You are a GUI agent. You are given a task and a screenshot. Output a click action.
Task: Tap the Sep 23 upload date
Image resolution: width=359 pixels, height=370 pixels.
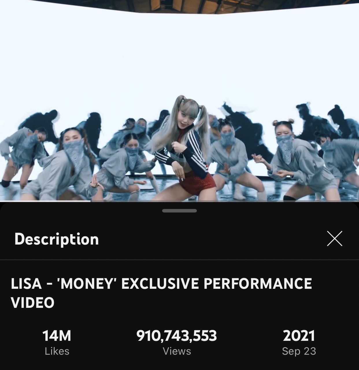coord(299,351)
